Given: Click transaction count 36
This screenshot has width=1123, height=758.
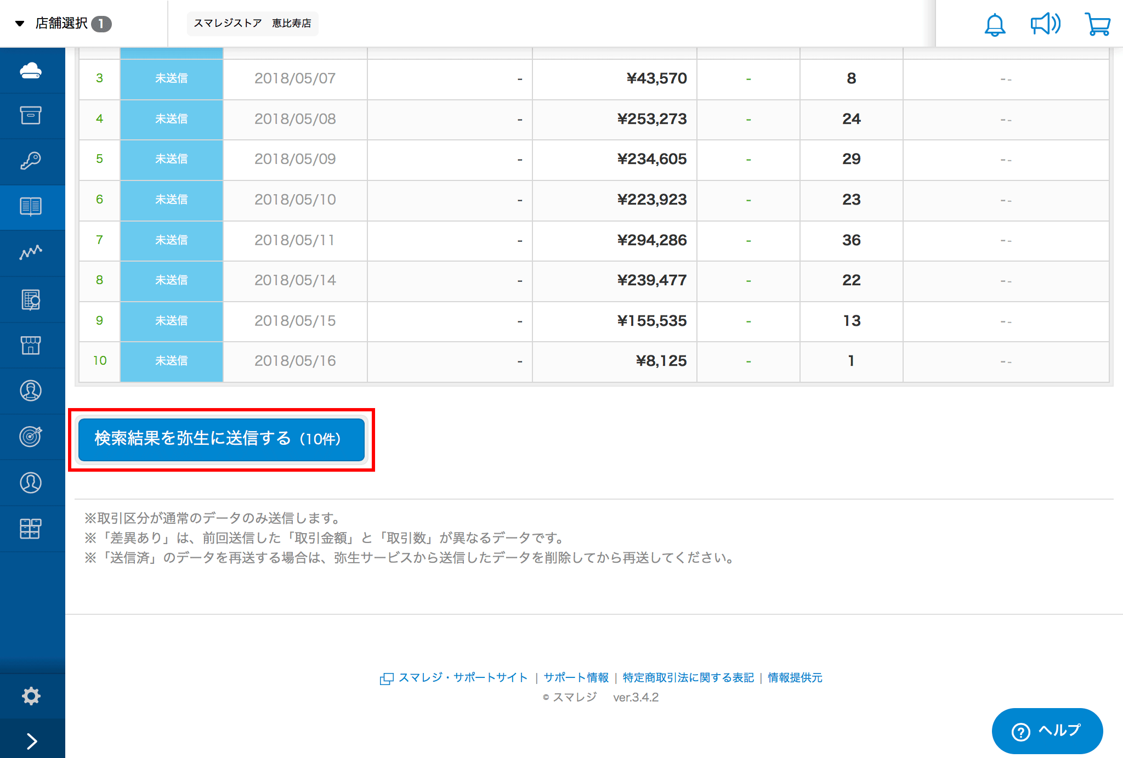Looking at the screenshot, I should [x=851, y=240].
